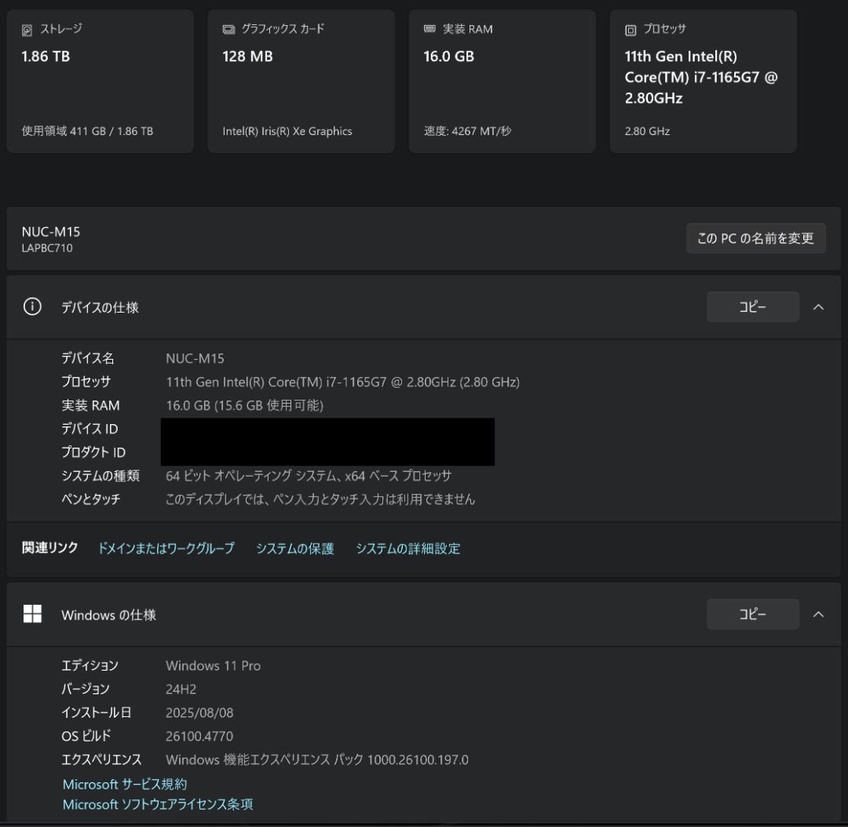Click the processor chip icon

click(631, 31)
